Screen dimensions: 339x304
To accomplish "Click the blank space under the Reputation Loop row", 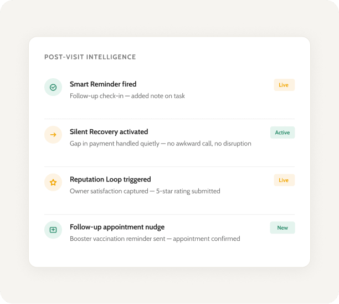I will [x=169, y=205].
